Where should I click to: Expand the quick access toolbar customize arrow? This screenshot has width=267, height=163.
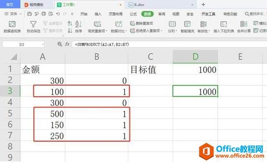(72, 14)
